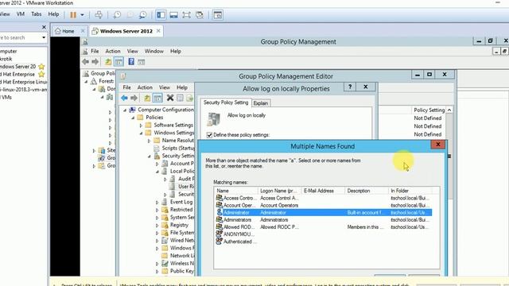Close the Multiple Names Found dialog
Image resolution: width=509 pixels, height=286 pixels.
click(x=438, y=145)
